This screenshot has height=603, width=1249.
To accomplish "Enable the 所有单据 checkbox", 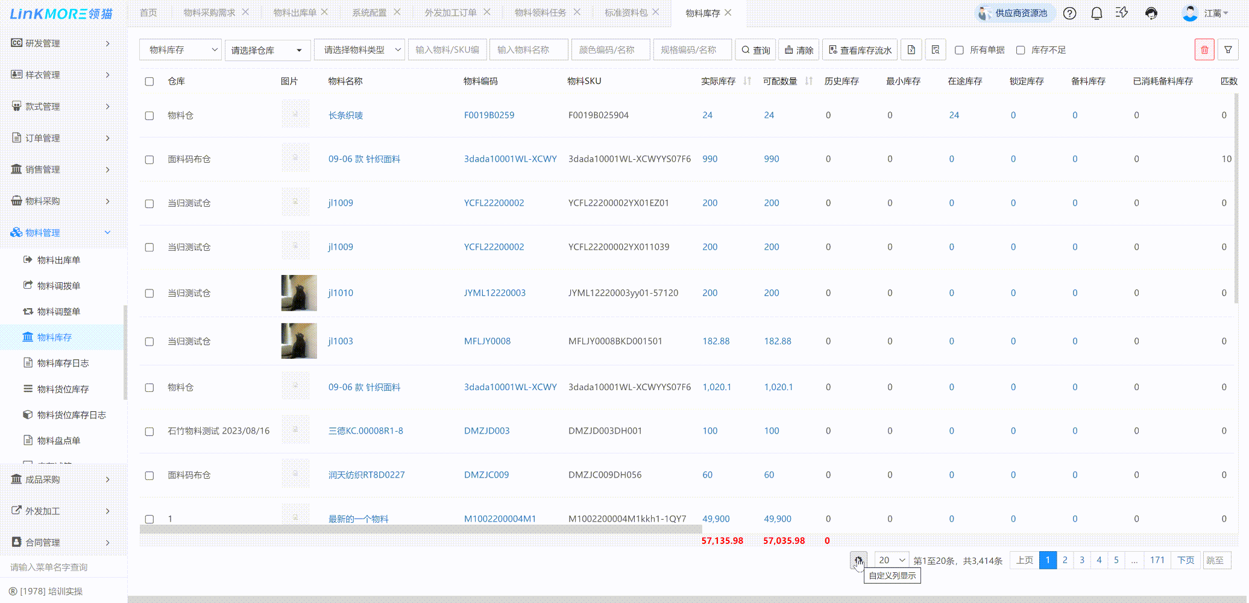I will click(959, 50).
